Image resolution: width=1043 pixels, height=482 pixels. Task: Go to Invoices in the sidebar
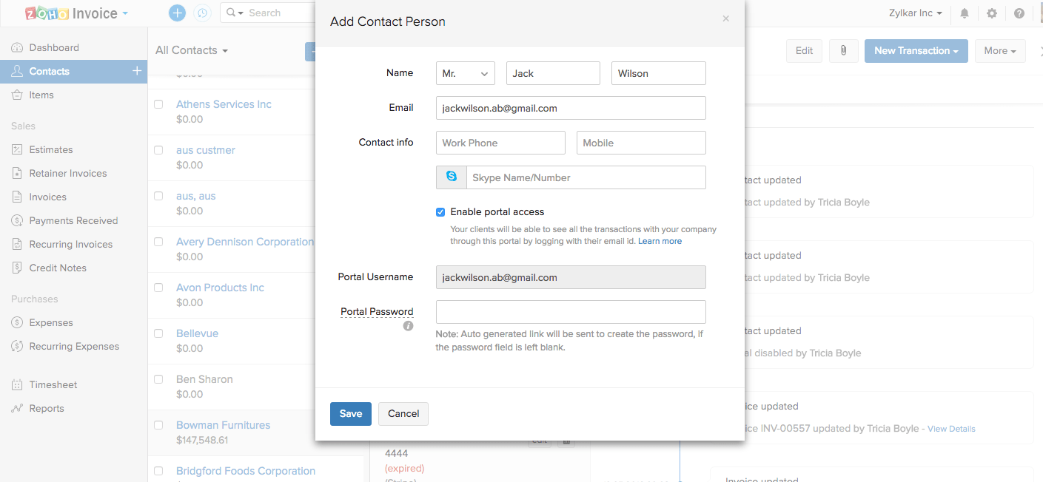(x=47, y=197)
